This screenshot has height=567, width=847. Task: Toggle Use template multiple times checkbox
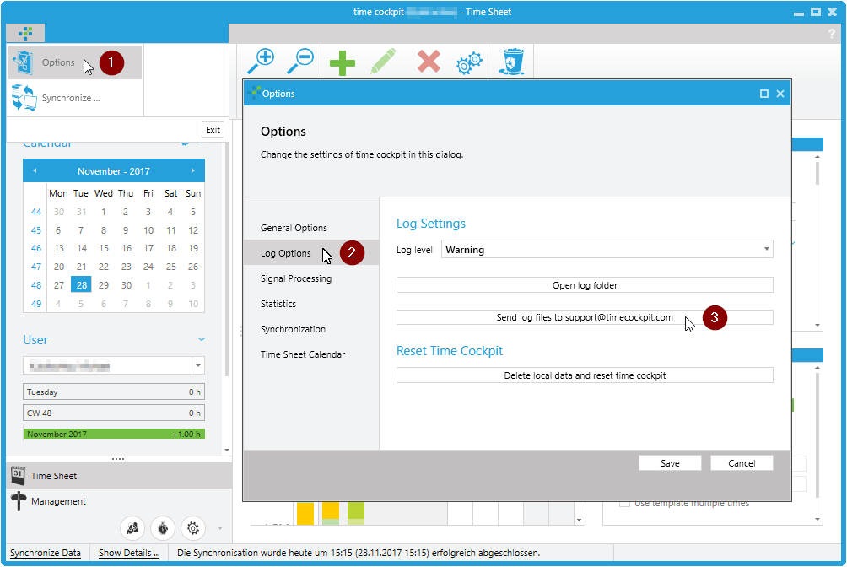[x=624, y=503]
